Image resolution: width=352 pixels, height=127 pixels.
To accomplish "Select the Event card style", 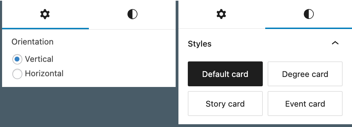I will (305, 104).
